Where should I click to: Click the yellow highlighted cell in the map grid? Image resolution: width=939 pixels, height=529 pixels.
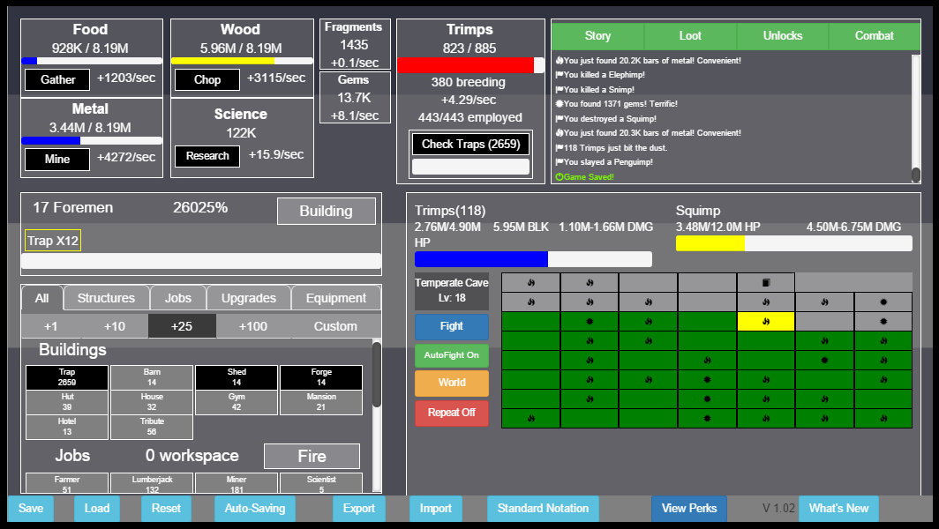765,321
